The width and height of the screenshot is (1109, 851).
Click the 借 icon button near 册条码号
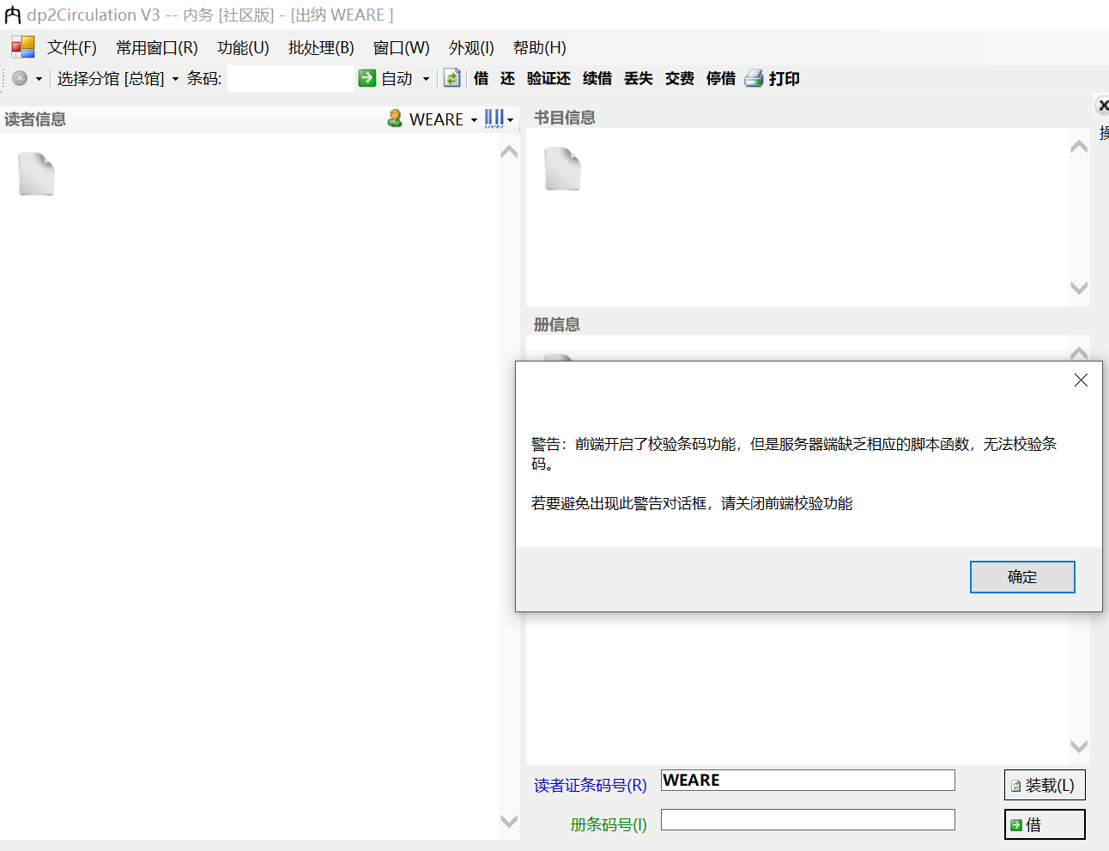click(1043, 824)
